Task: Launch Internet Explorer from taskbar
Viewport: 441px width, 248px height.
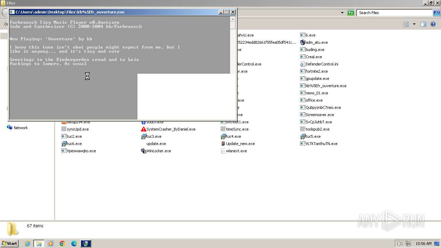Action: click(x=27, y=244)
